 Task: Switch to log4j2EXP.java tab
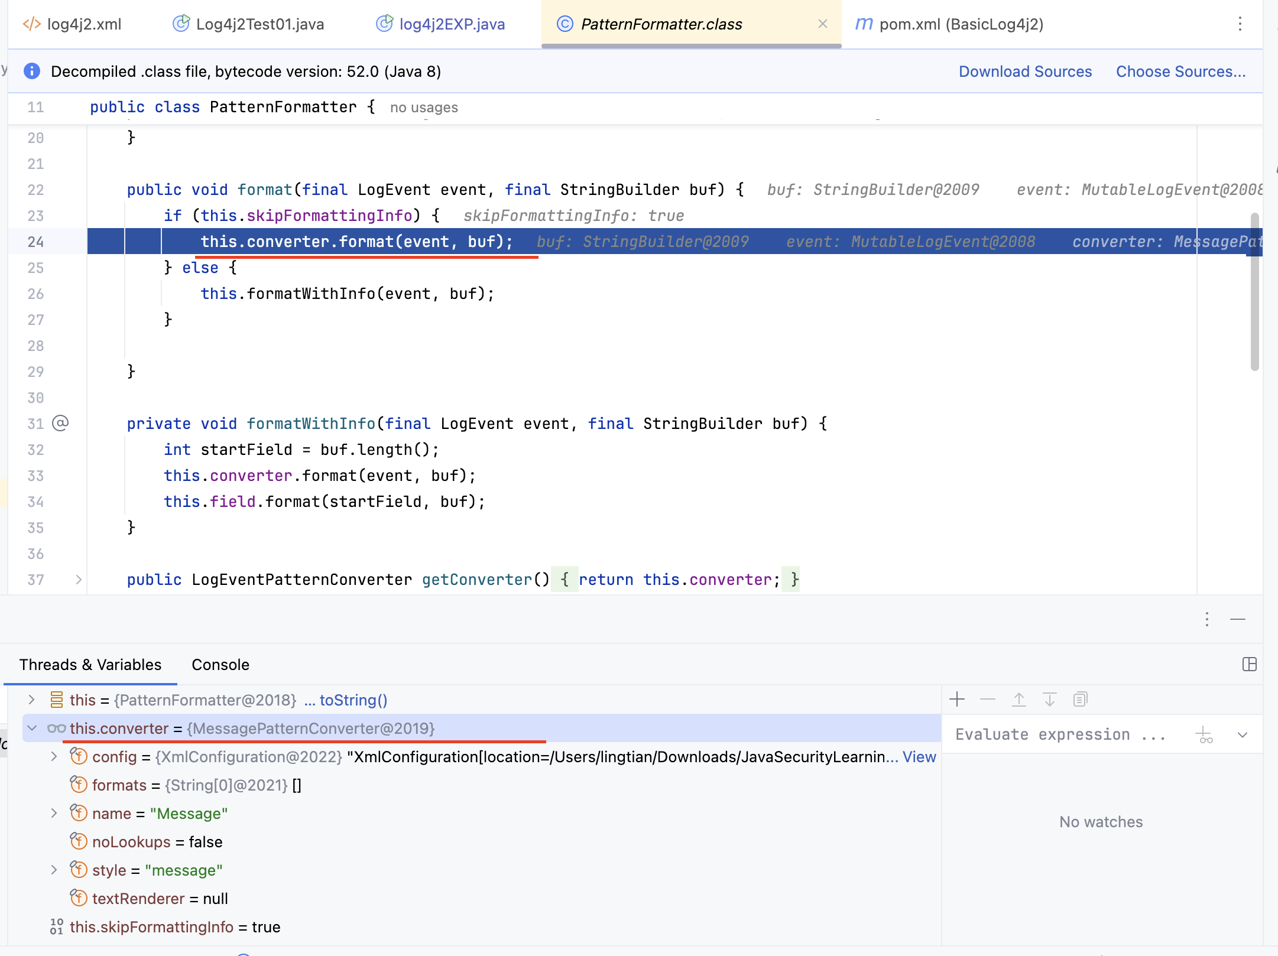[440, 24]
